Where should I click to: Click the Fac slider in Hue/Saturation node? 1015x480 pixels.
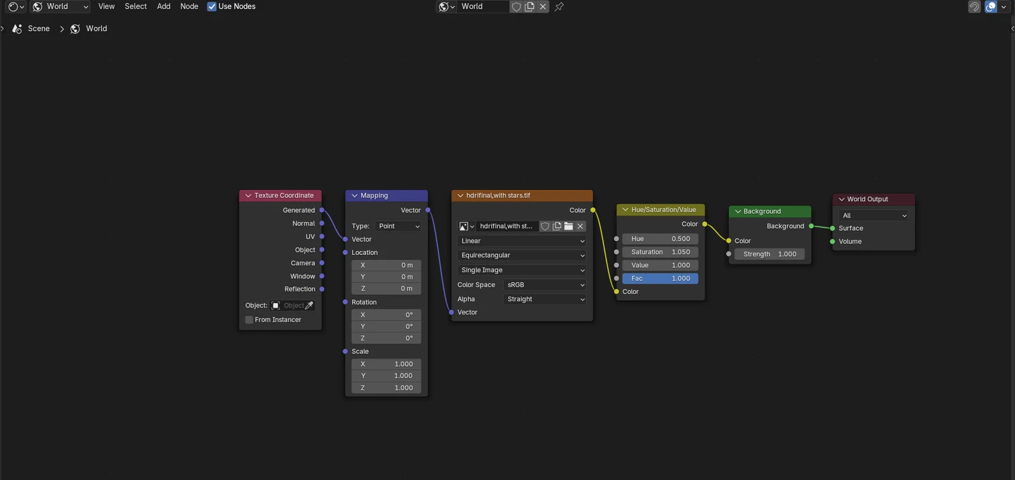coord(660,278)
